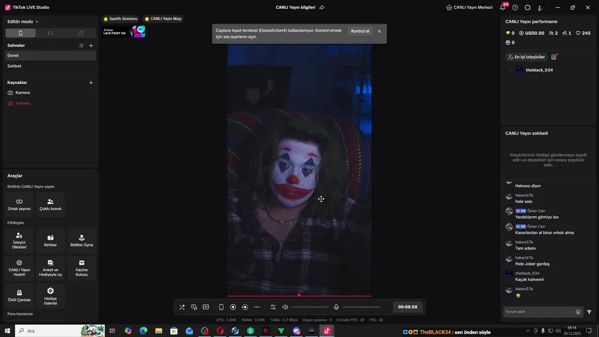
Task: Select portrait phone layout mode
Action: coord(20,33)
